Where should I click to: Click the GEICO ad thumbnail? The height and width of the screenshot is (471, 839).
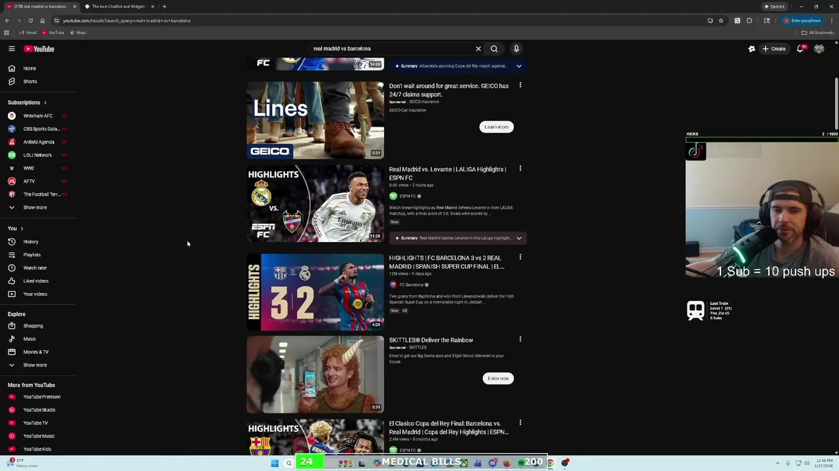[315, 120]
